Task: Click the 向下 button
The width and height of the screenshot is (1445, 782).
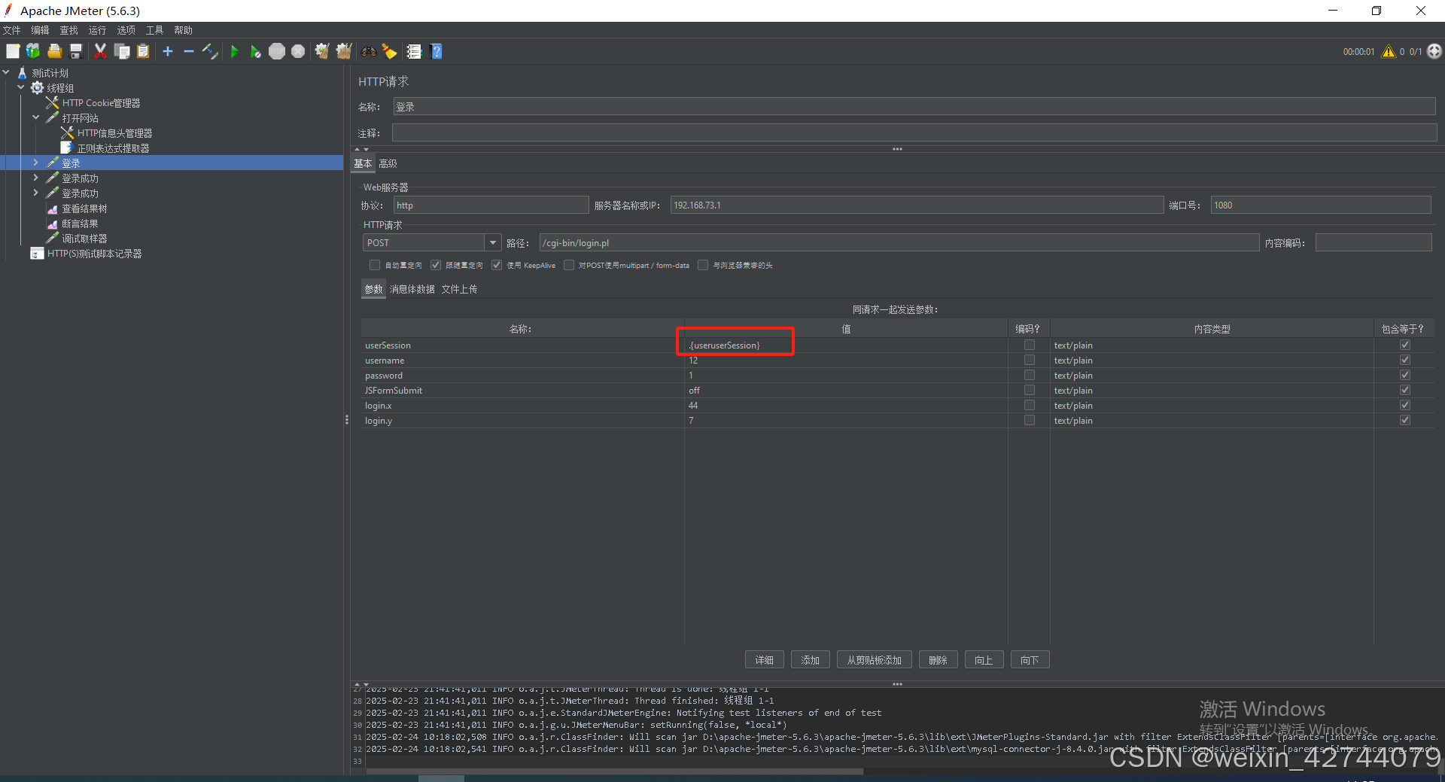Action: (1030, 660)
